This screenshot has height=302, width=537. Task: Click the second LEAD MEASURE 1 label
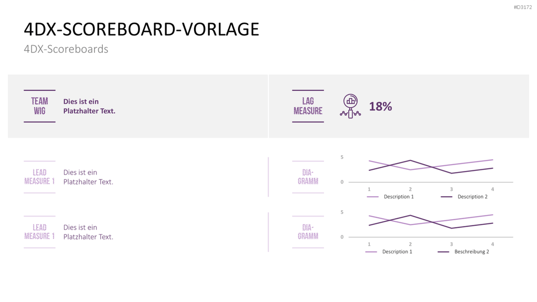(x=39, y=232)
